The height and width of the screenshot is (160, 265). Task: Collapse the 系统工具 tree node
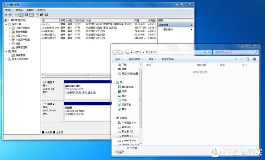pyautogui.click(x=6, y=24)
